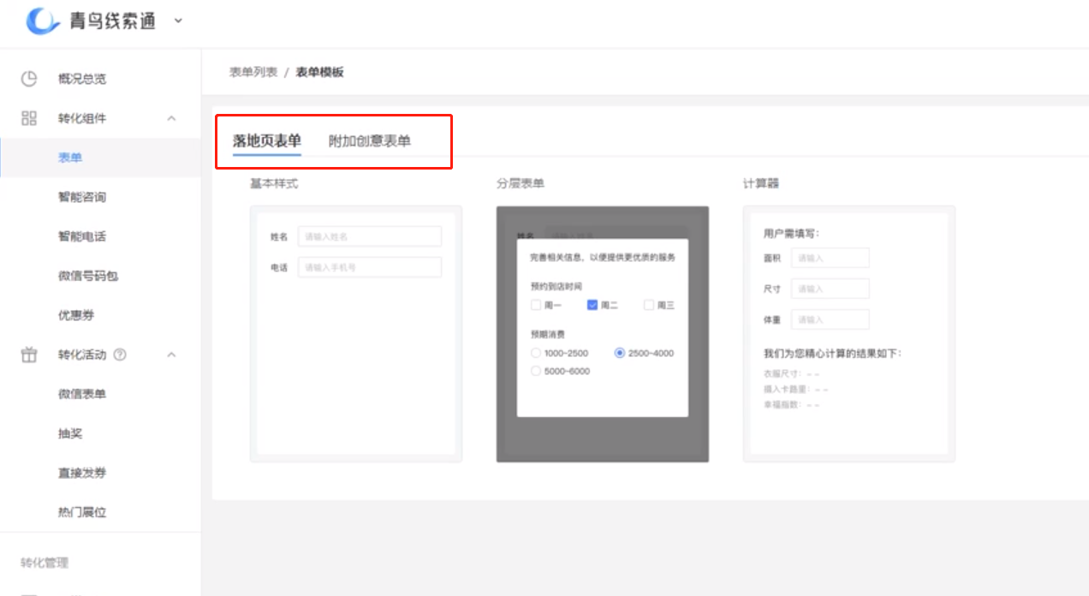Collapse the 转化活动 section chevron

point(171,355)
